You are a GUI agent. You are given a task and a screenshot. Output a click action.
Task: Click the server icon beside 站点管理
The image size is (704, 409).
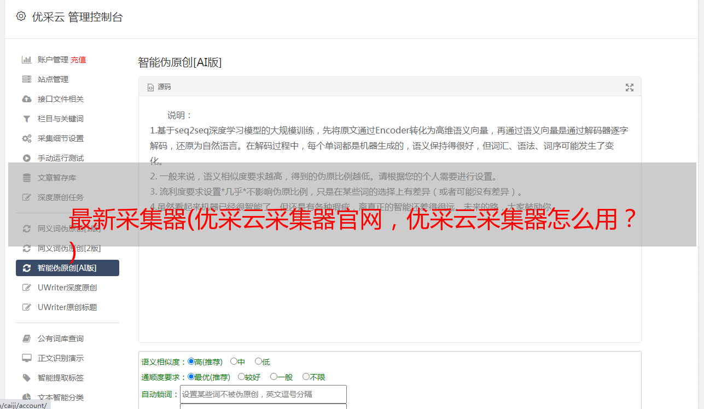point(26,79)
